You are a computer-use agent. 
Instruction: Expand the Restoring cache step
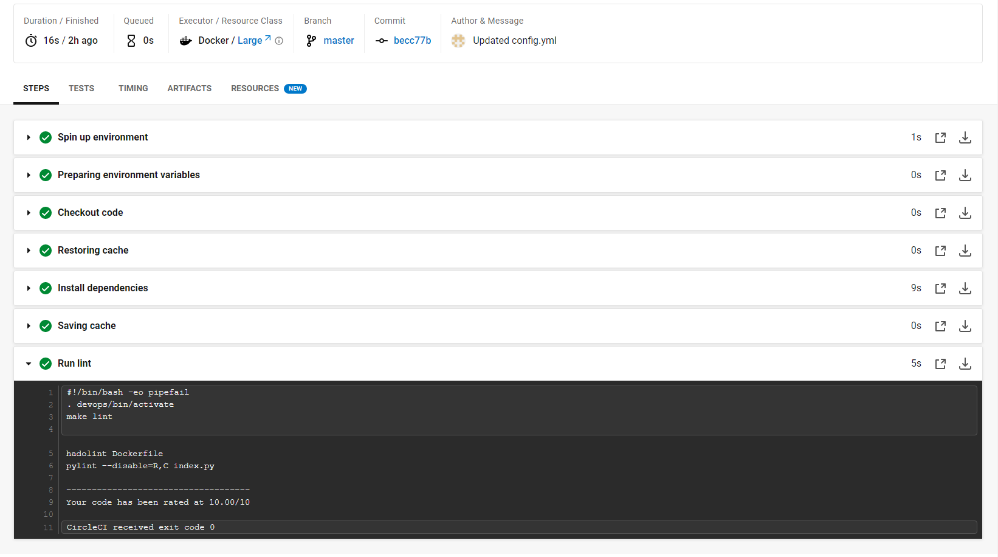tap(29, 251)
